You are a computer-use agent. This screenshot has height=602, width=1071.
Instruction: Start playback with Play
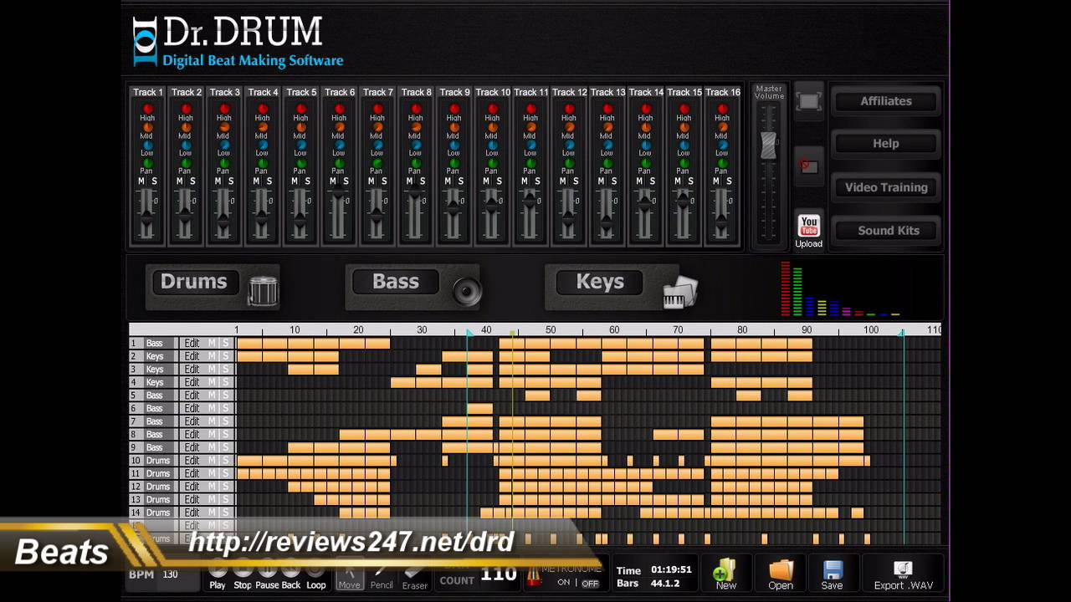pyautogui.click(x=218, y=576)
